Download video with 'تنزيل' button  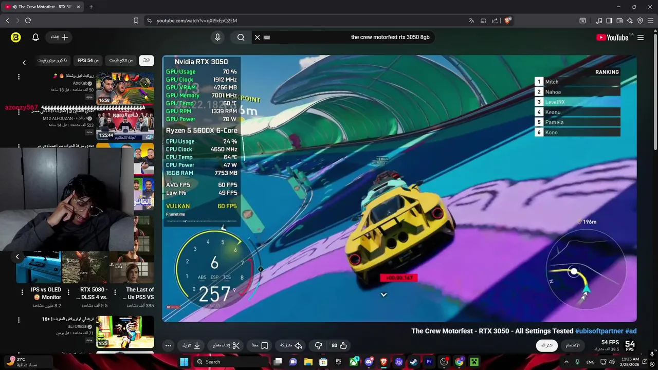(x=192, y=345)
